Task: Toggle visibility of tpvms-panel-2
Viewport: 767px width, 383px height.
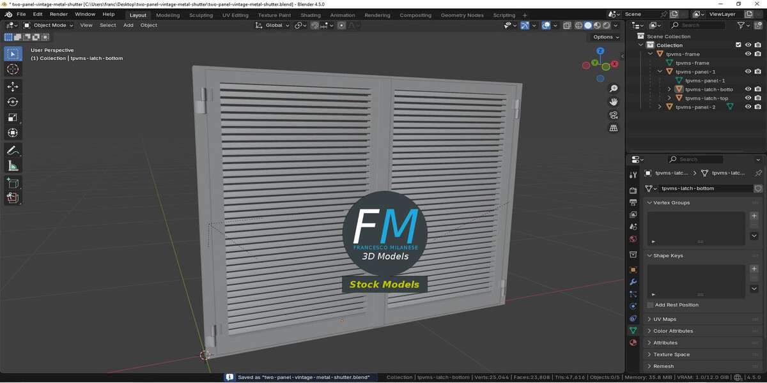Action: [x=748, y=107]
